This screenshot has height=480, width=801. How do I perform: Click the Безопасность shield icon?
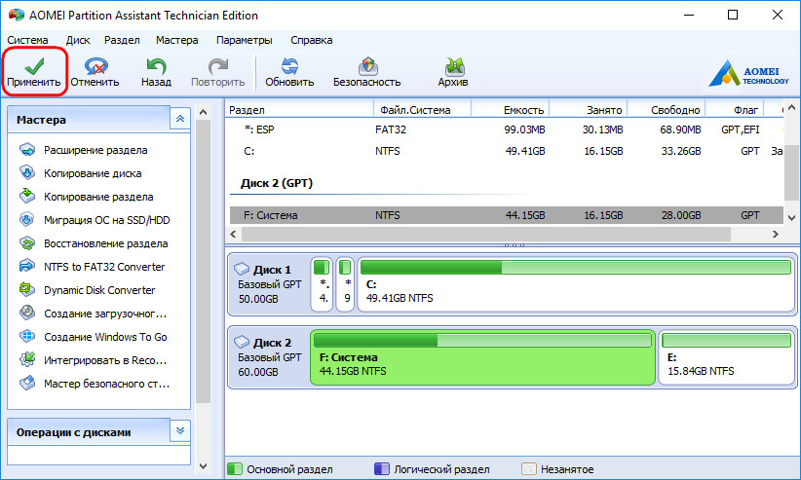pyautogui.click(x=367, y=66)
